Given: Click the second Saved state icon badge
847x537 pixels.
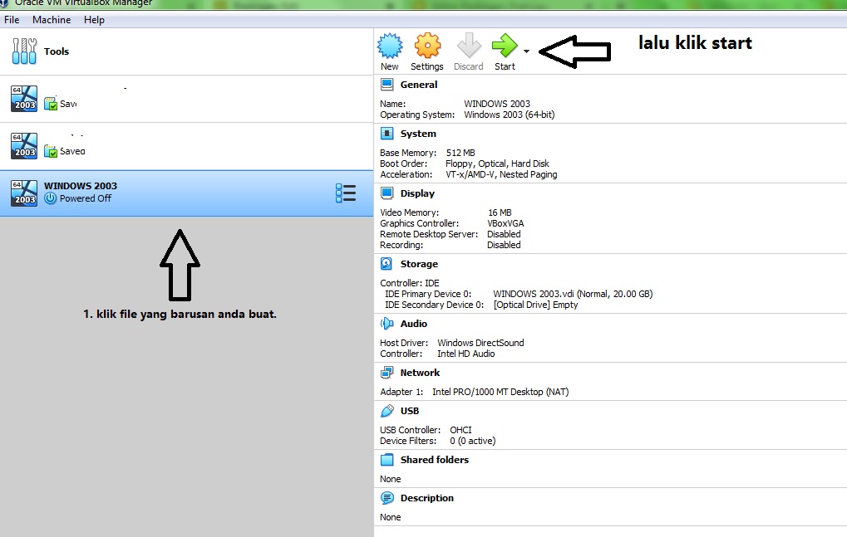Looking at the screenshot, I should (50, 151).
